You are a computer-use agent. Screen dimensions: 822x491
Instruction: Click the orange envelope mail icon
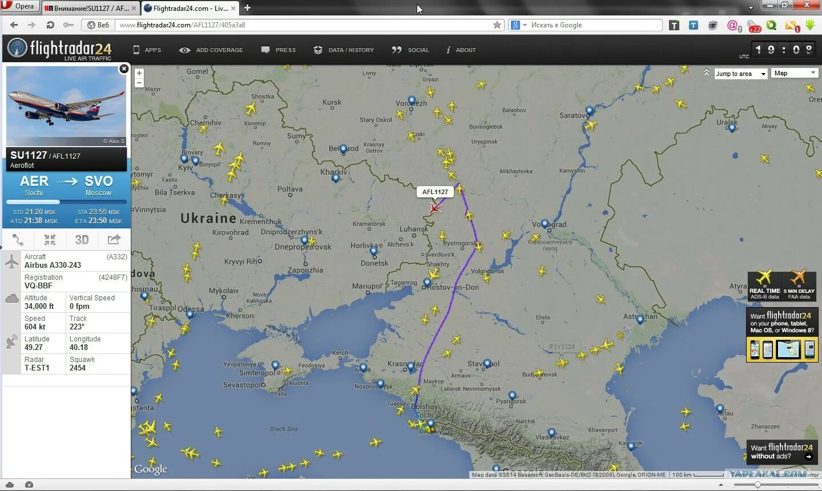792,26
